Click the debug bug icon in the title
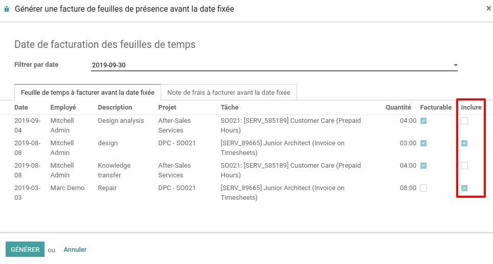 point(7,9)
